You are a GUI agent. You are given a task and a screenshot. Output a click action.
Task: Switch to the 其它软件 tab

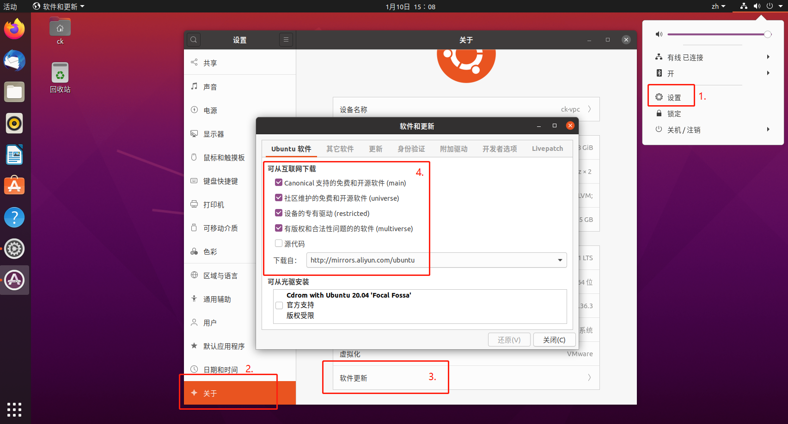(x=340, y=149)
